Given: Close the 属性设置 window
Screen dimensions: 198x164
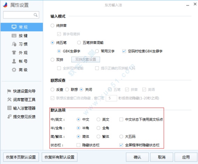Looking at the screenshot, I should pos(195,4).
